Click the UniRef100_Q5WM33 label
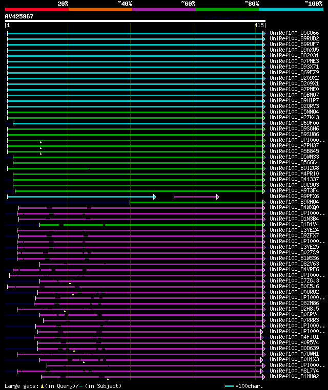This screenshot has height=390, width=328. 294,157
